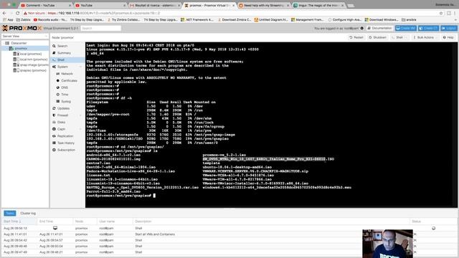459x258 pixels.
Task: Click Create VM button
Action: click(x=406, y=29)
